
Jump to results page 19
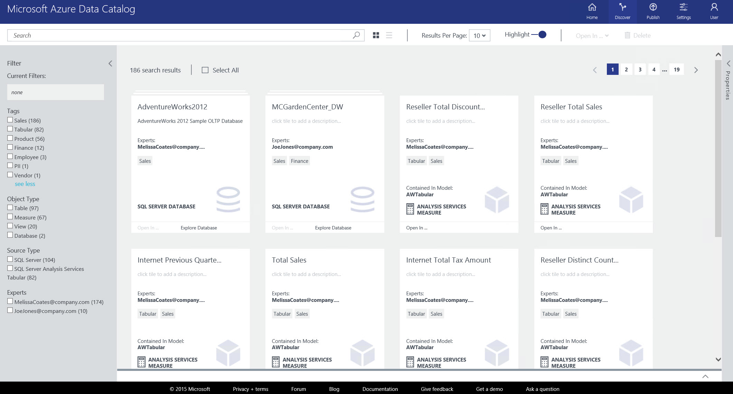[677, 69]
